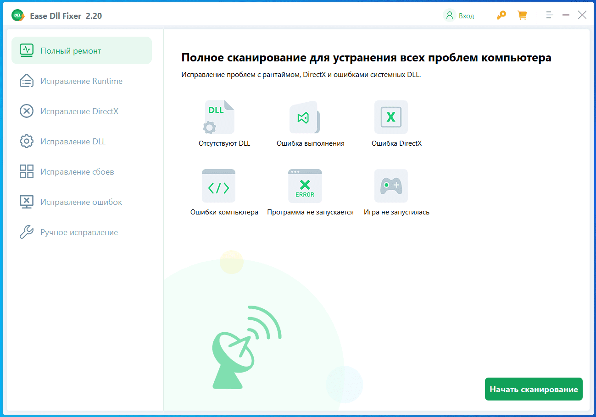Select the Ошибка выполнения icon

[x=305, y=117]
